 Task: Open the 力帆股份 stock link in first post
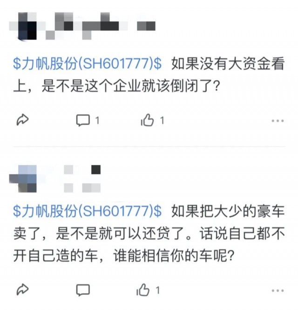(x=88, y=64)
